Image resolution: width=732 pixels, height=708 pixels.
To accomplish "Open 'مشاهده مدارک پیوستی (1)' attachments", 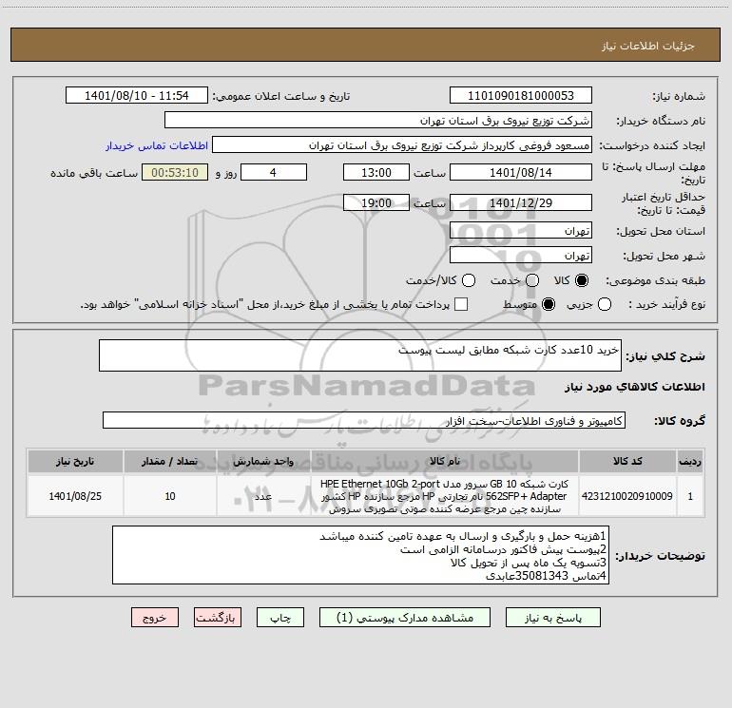I will [x=405, y=618].
